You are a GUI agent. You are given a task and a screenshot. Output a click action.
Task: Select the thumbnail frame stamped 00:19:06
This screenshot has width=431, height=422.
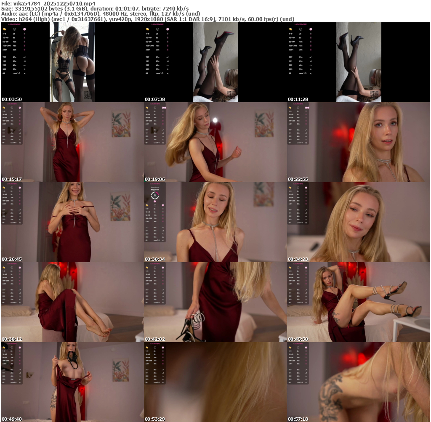(215, 142)
